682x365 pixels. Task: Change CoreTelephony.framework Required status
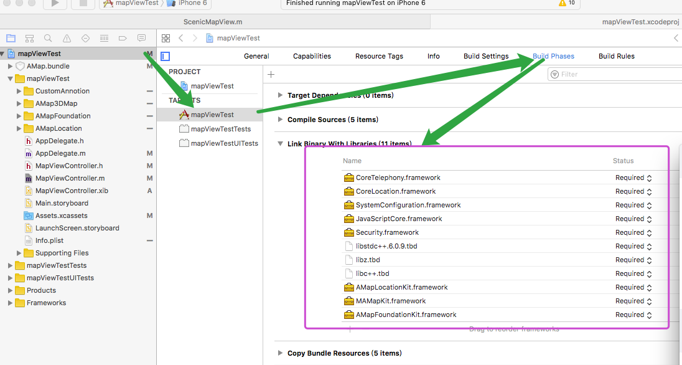coord(633,178)
